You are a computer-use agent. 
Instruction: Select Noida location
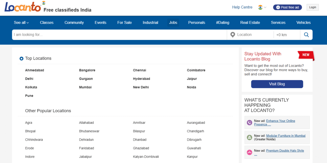click(192, 87)
